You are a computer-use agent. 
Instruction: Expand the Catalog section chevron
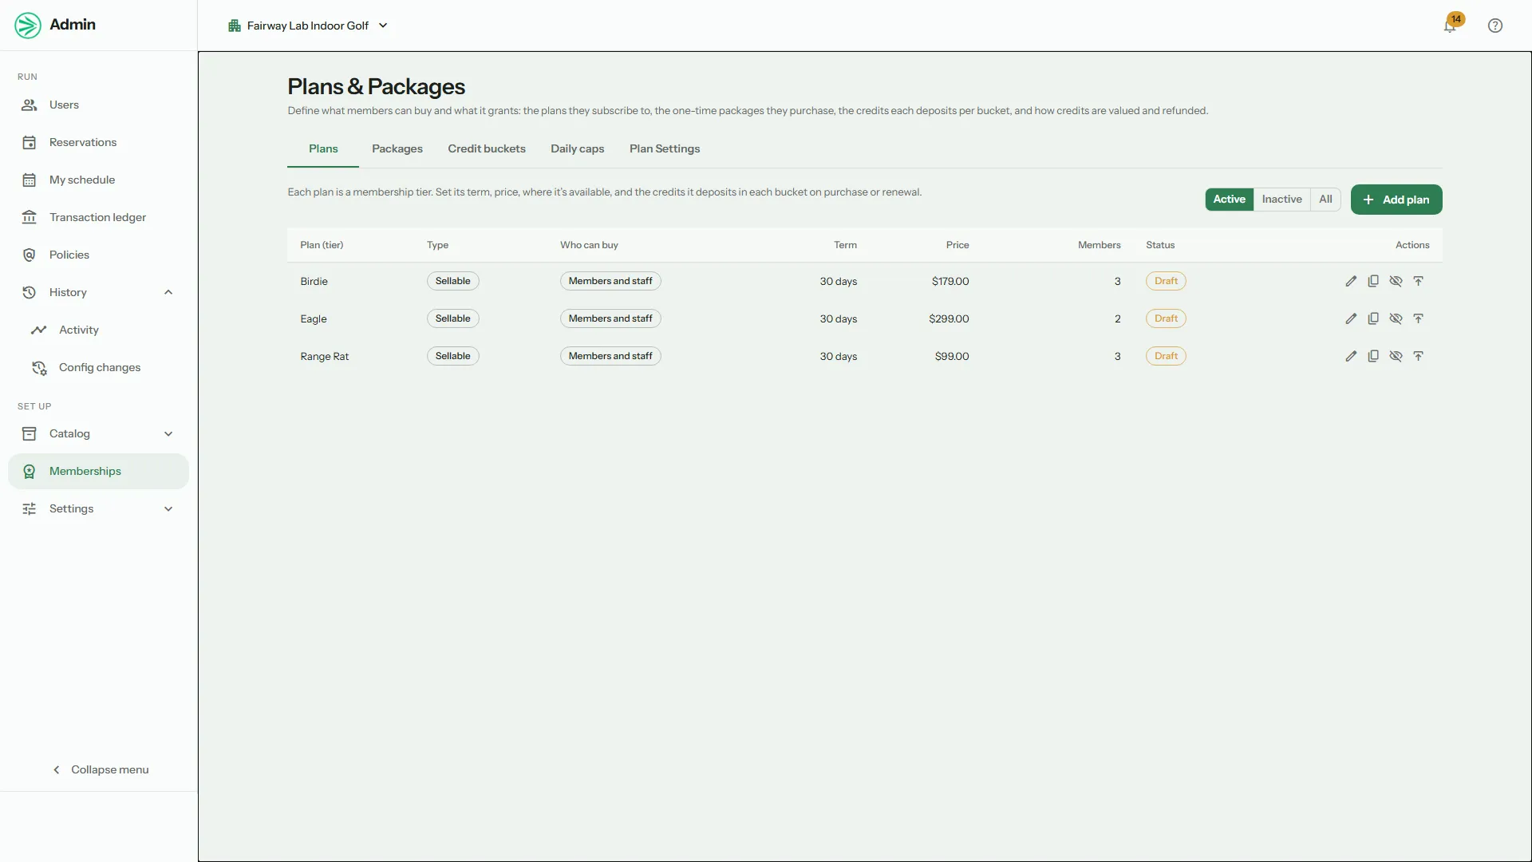pyautogui.click(x=168, y=433)
